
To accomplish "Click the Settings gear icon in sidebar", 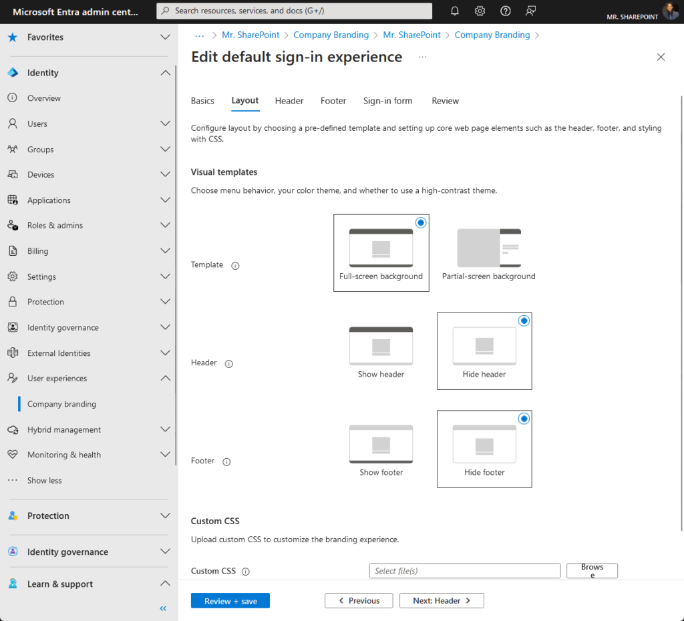I will click(x=13, y=276).
